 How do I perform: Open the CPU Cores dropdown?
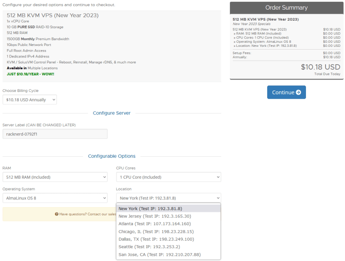click(x=168, y=177)
